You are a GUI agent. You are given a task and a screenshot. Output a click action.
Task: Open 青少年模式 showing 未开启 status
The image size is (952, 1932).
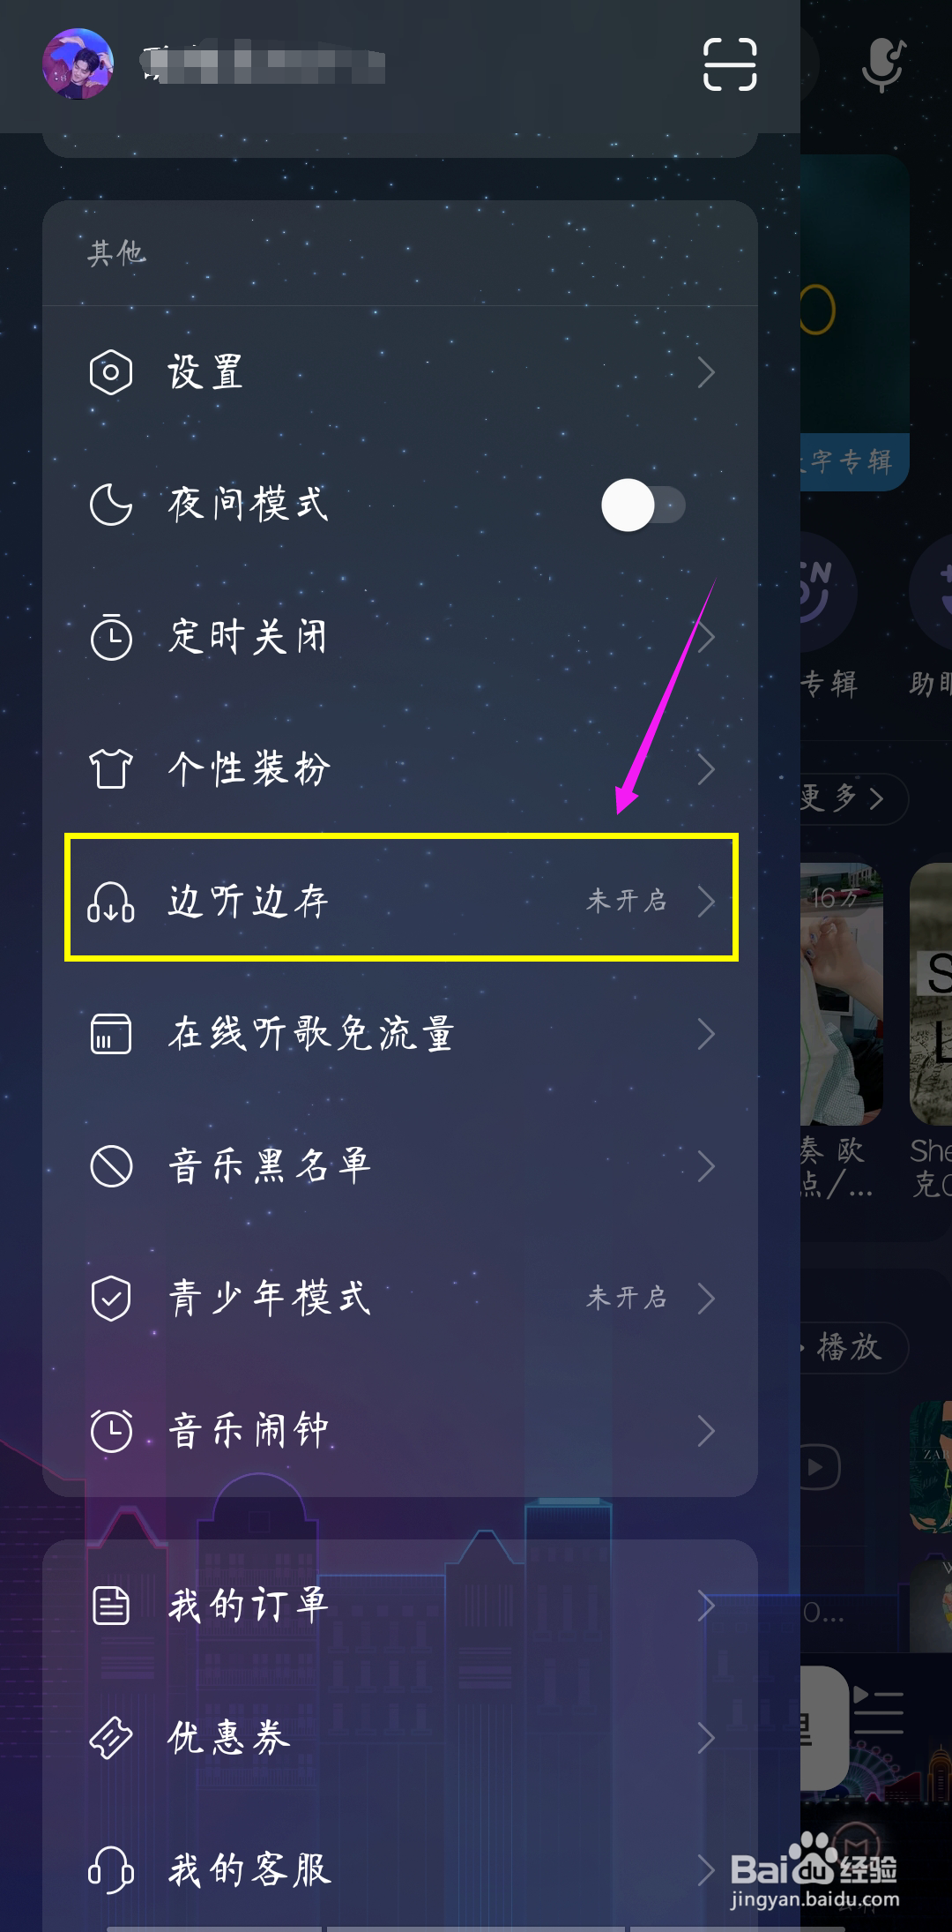click(x=400, y=1299)
